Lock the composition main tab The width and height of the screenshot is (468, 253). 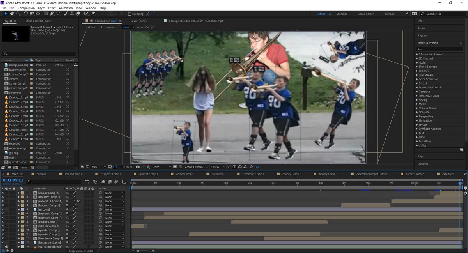(x=91, y=21)
